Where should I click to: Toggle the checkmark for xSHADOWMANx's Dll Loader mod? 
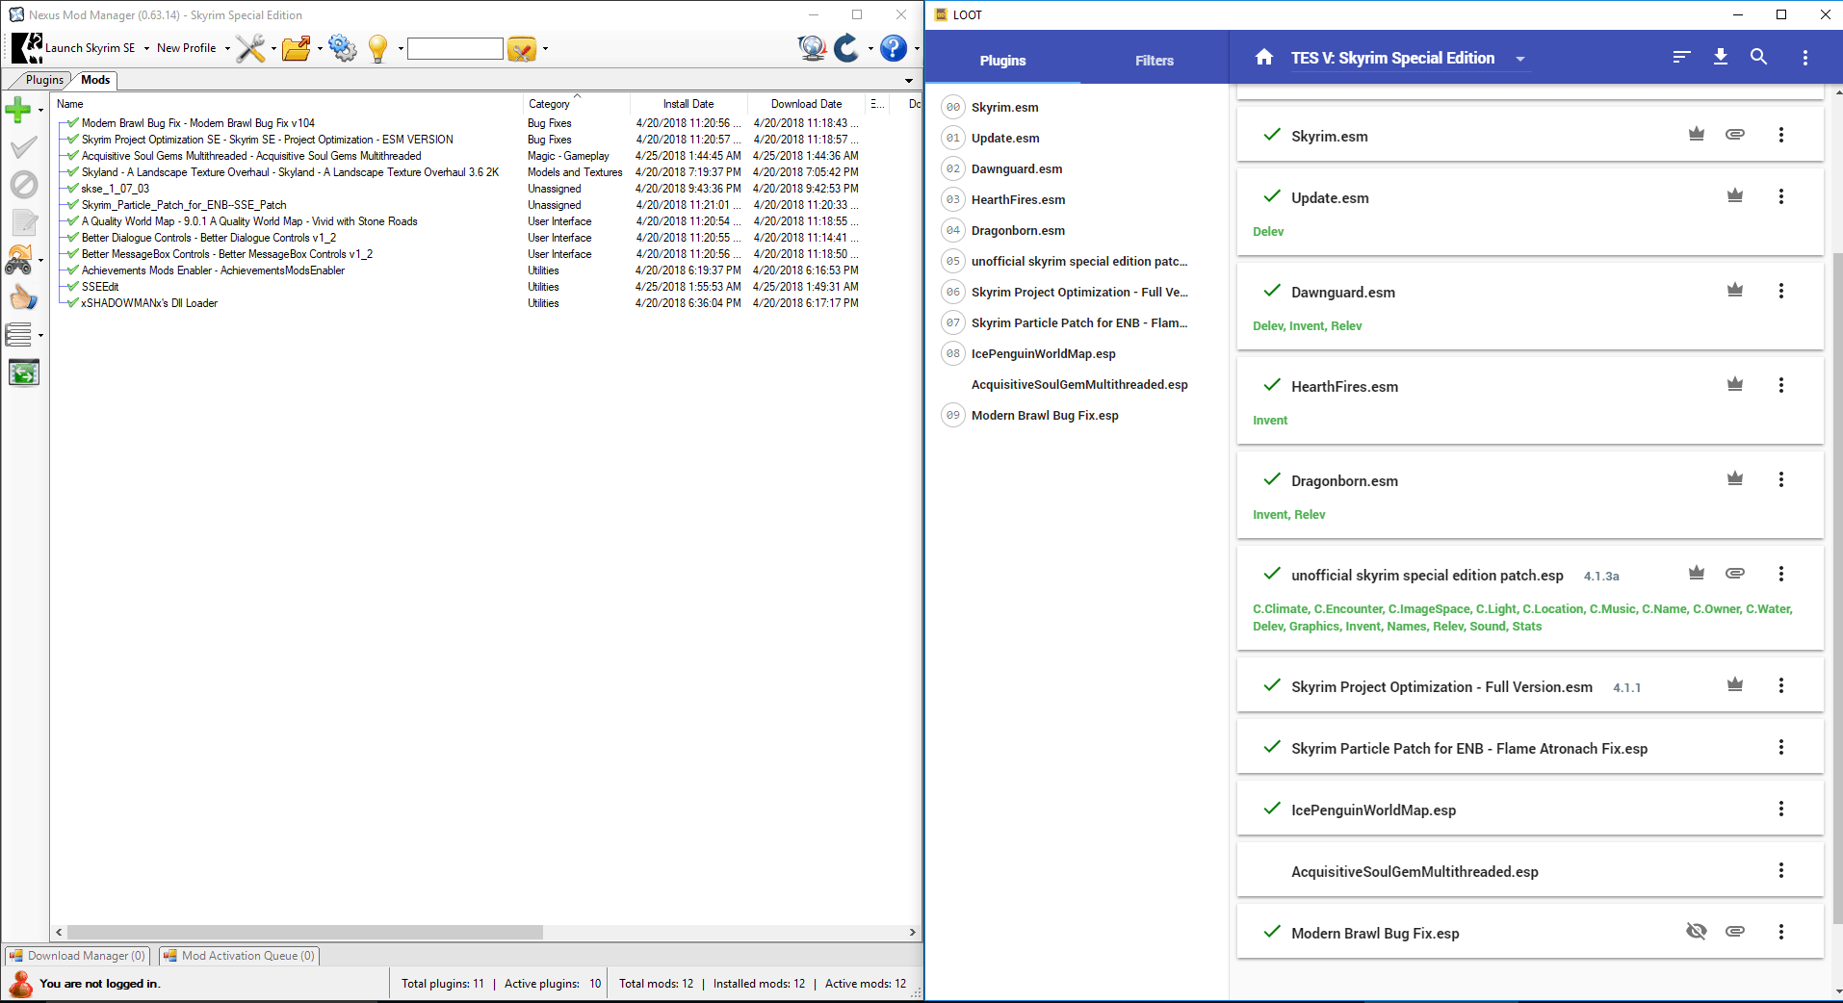point(73,303)
